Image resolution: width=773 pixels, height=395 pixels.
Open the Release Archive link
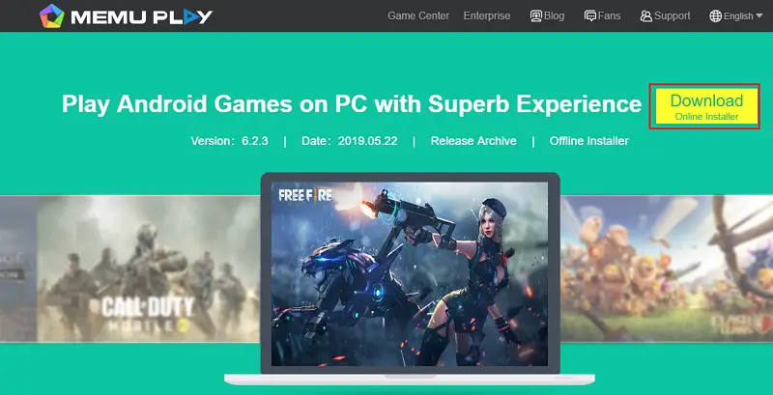(473, 141)
